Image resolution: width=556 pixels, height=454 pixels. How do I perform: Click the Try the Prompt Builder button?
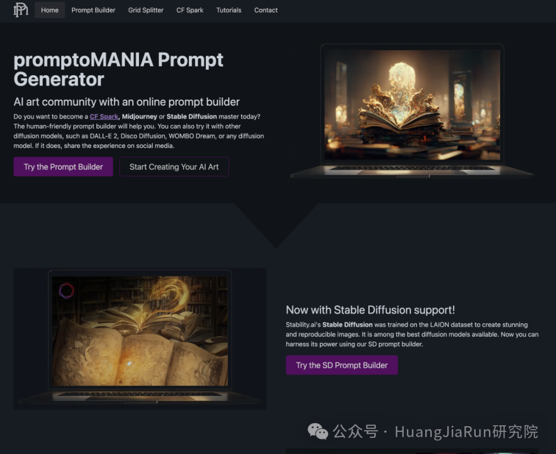click(x=63, y=167)
